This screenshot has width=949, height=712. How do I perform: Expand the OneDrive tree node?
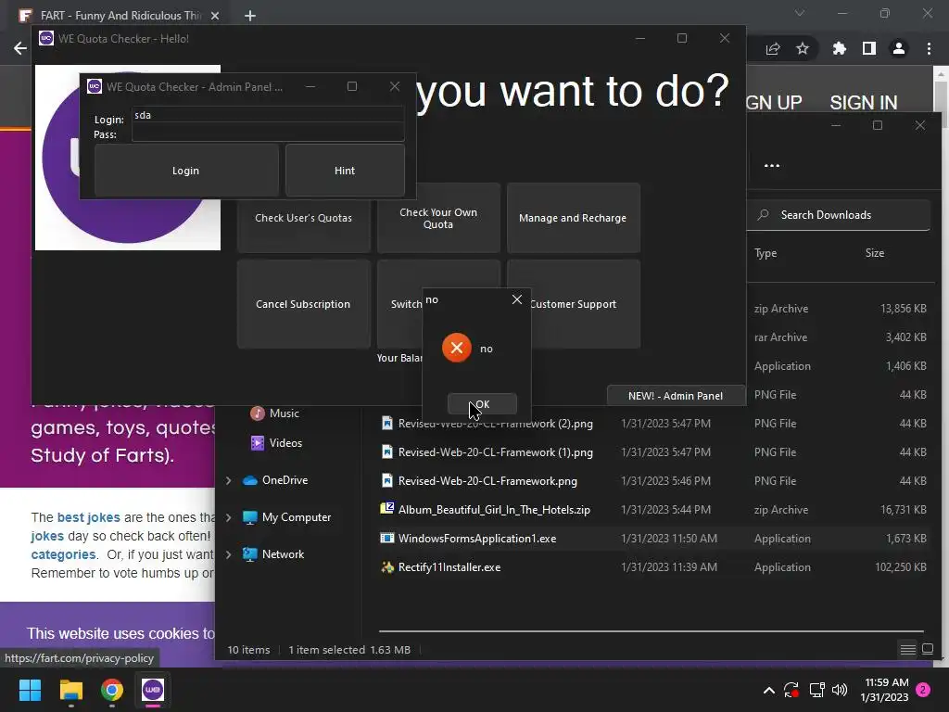[228, 481]
